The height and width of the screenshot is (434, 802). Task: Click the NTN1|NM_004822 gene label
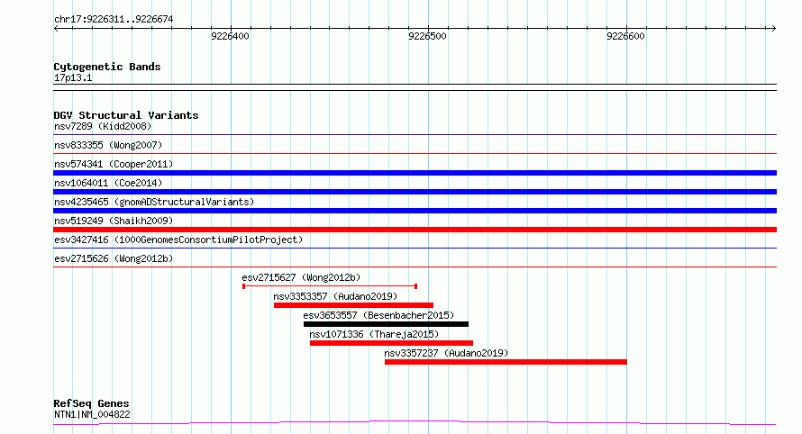[x=92, y=414]
